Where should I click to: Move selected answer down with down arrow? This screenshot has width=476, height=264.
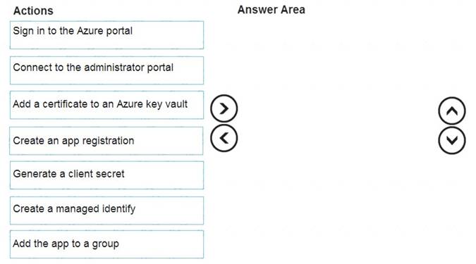pyautogui.click(x=452, y=140)
